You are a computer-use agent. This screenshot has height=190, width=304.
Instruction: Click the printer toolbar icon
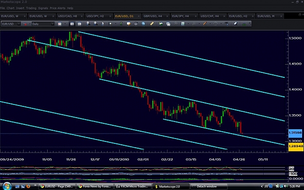coord(136,24)
